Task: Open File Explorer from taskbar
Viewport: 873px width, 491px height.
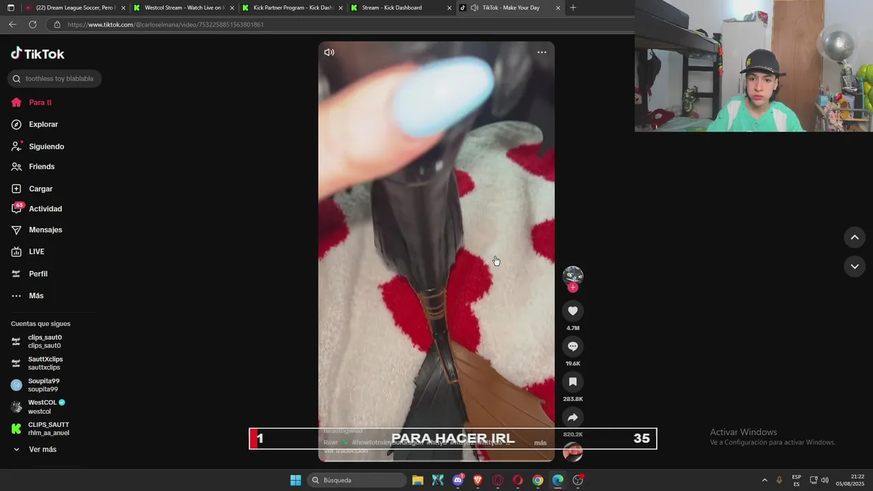Action: click(x=417, y=480)
